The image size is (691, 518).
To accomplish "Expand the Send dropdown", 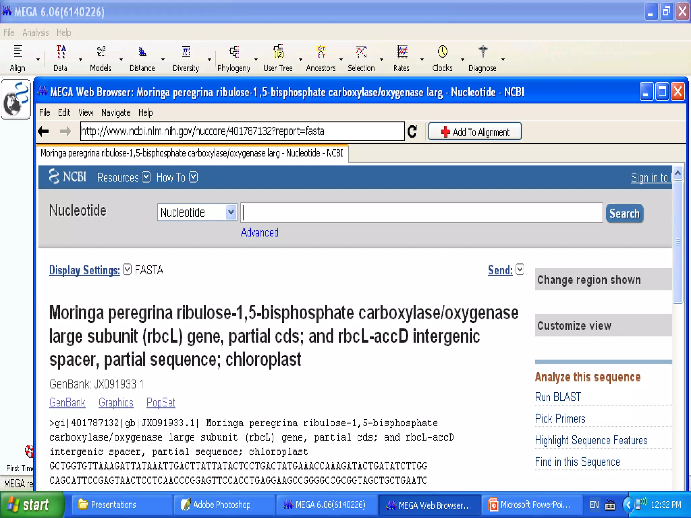I will (520, 269).
